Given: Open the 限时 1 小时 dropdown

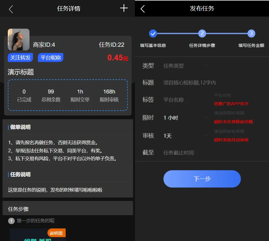Looking at the screenshot, I should [x=186, y=118].
